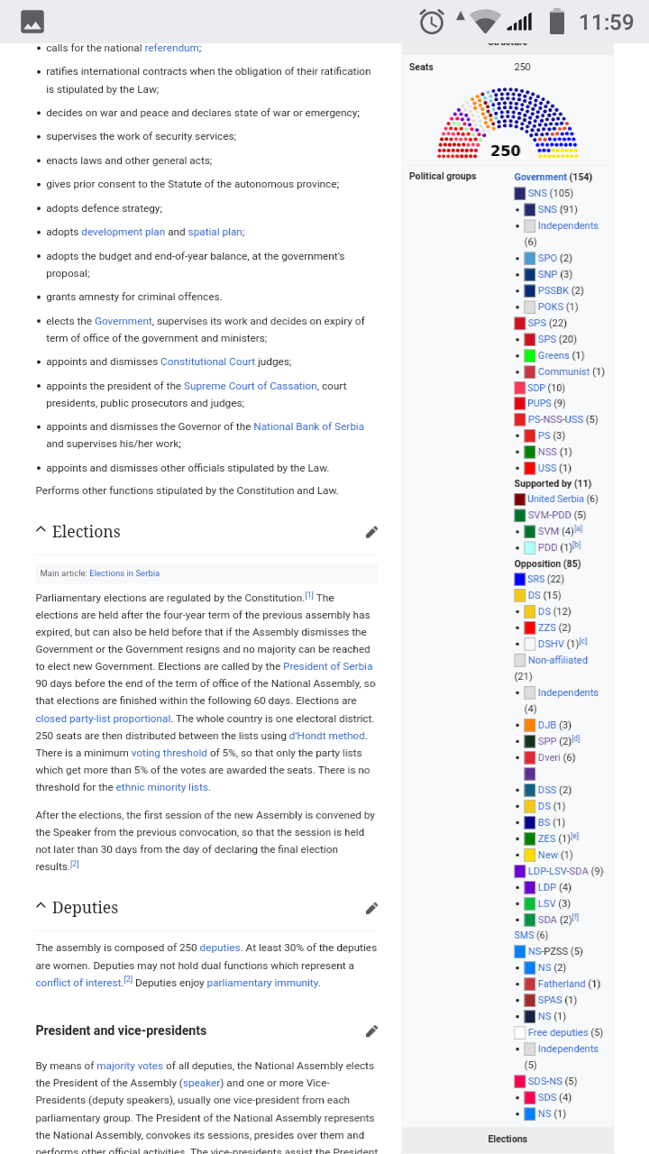Image resolution: width=649 pixels, height=1154 pixels.
Task: Tap the edit pencil beside Deputies heading
Action: [x=371, y=908]
